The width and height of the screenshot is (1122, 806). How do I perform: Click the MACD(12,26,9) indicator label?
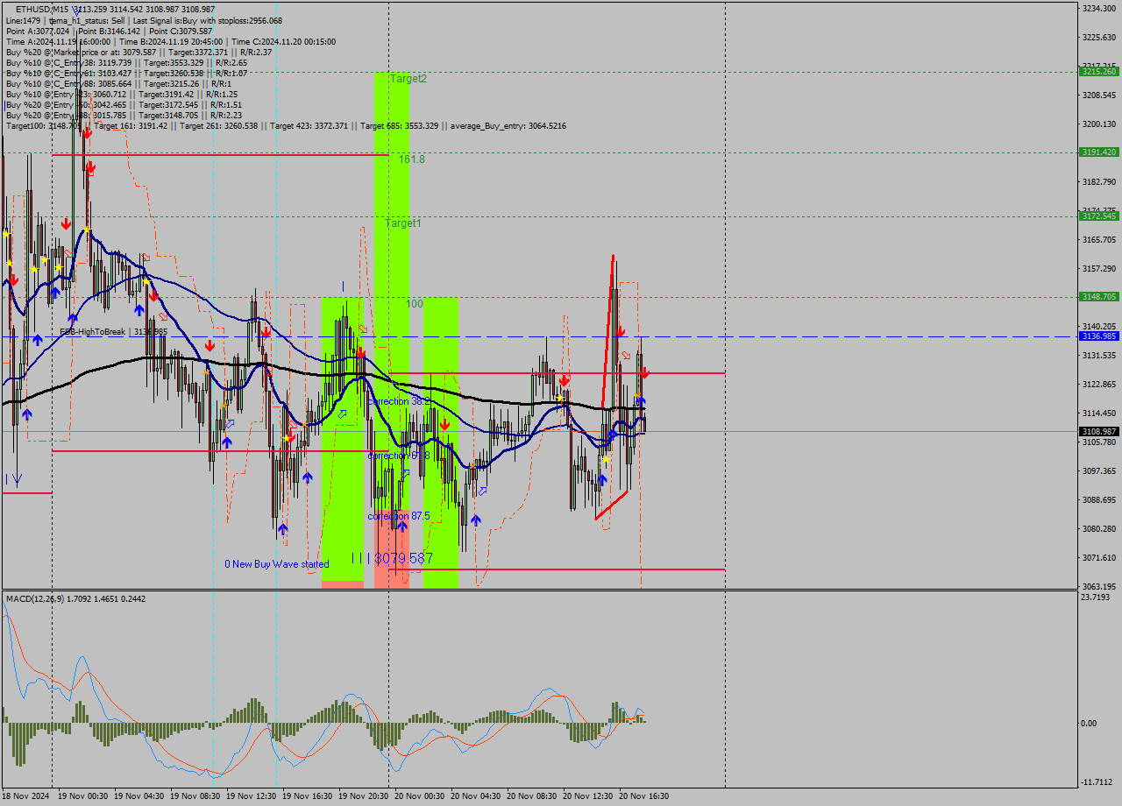(75, 598)
